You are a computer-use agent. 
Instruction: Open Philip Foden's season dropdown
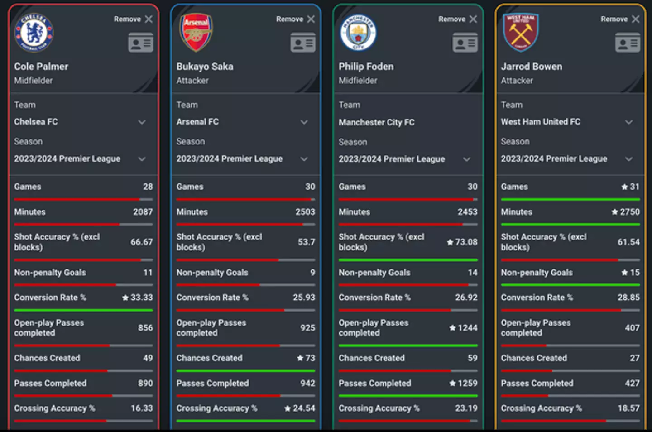[466, 159]
